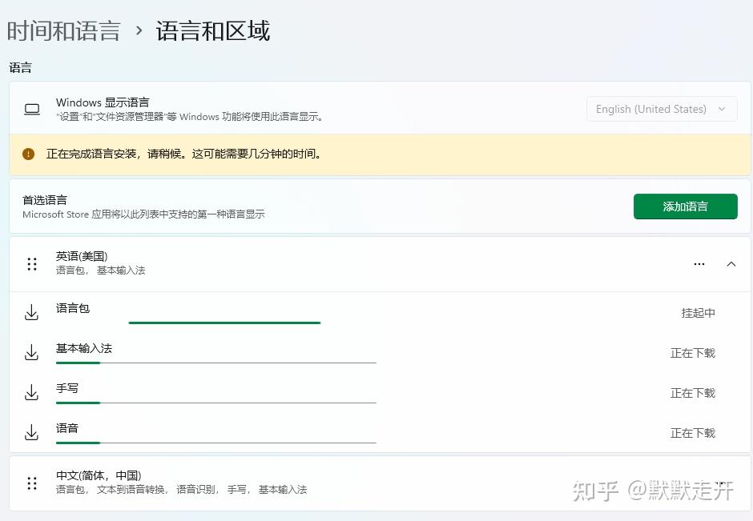Click the download icon next to 语言包

32,313
